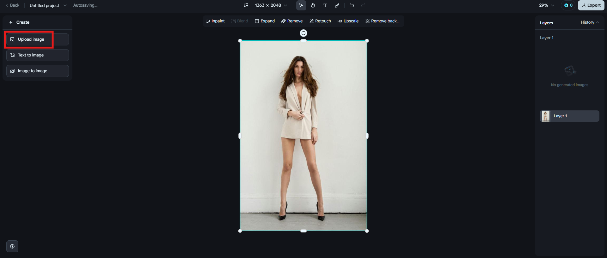Collapse the Create panel

11,22
